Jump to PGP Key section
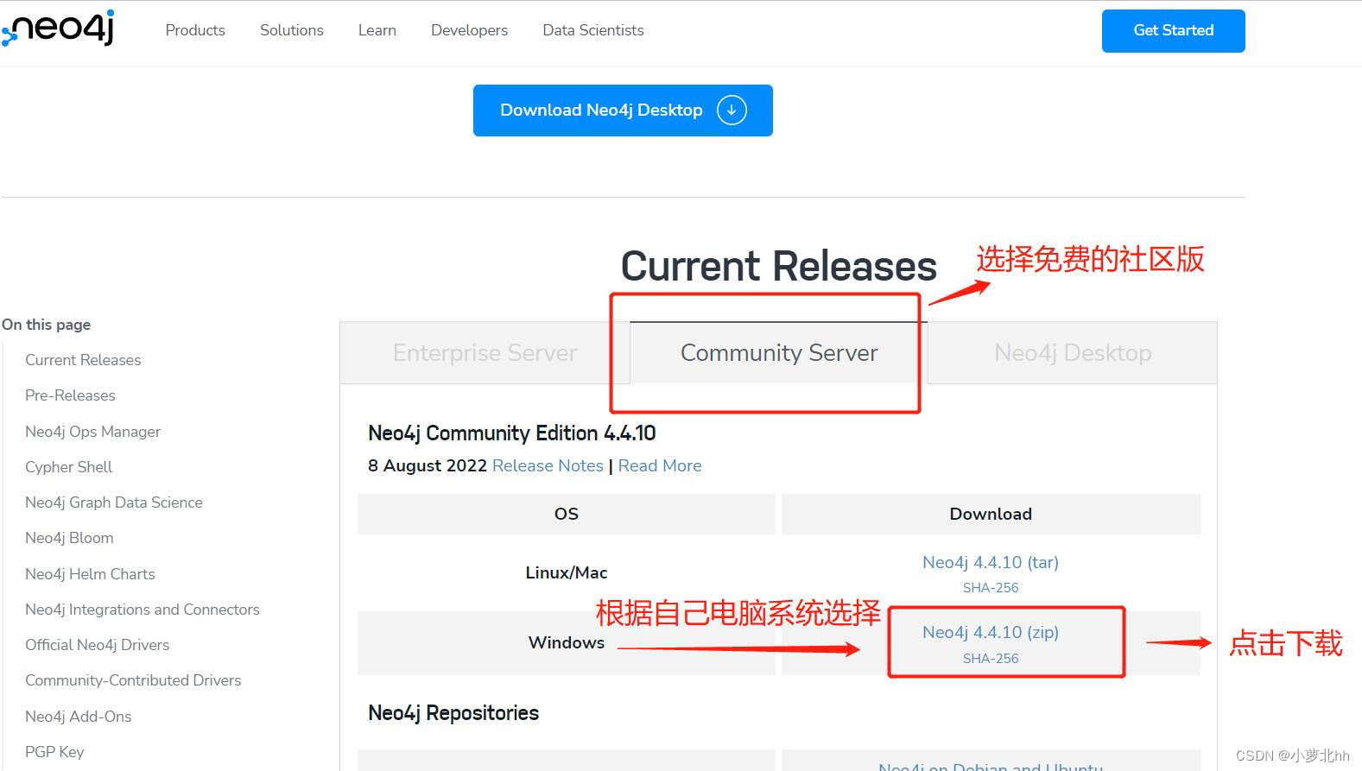 [x=54, y=752]
